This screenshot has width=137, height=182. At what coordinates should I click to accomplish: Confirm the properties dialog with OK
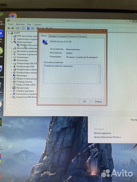85,101
